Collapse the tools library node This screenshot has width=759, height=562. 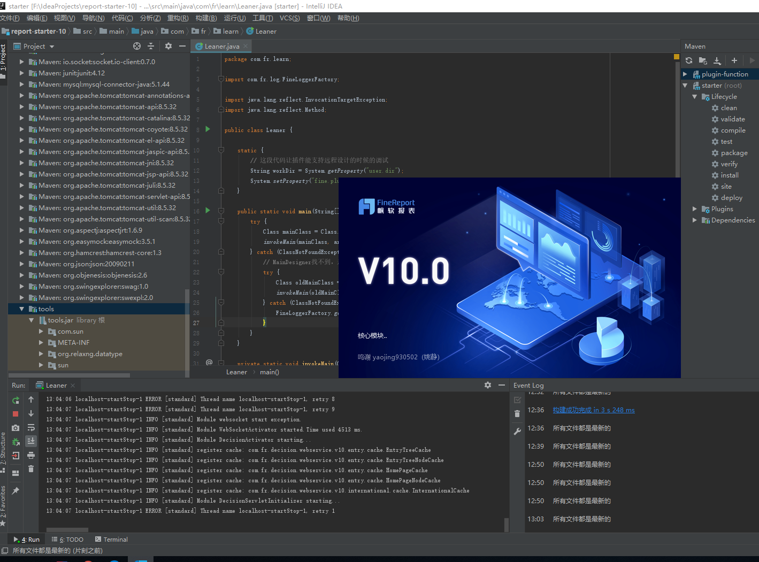[22, 309]
